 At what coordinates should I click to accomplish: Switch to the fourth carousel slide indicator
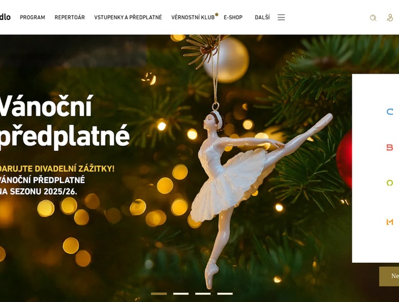click(x=225, y=294)
